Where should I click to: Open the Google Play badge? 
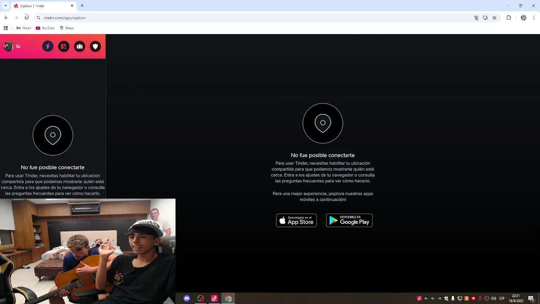point(349,220)
